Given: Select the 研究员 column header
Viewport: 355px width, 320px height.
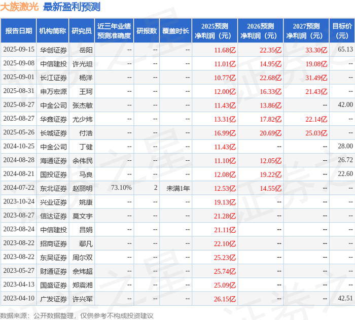Looking at the screenshot, I should click(x=82, y=31).
